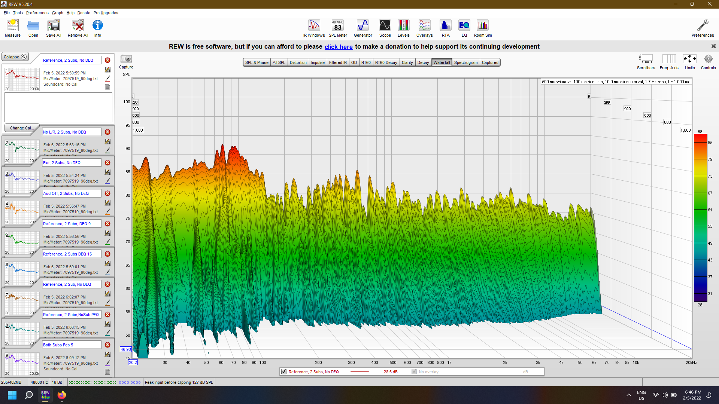The height and width of the screenshot is (404, 719).
Task: Open graph Controls gear
Action: click(x=708, y=62)
